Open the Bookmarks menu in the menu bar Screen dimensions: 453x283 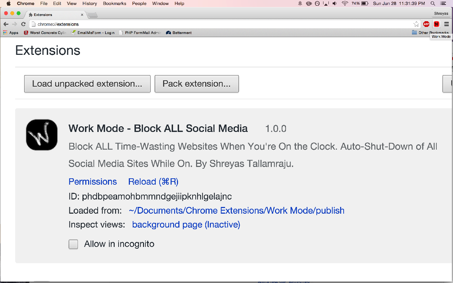114,4
